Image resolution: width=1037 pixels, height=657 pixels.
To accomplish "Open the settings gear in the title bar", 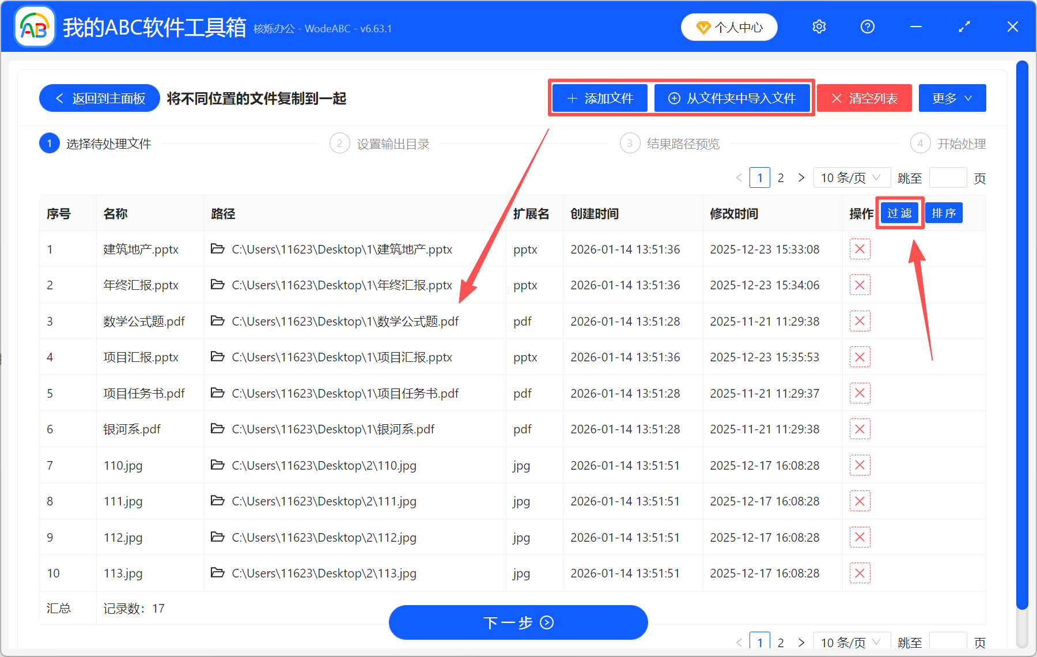I will pos(819,27).
